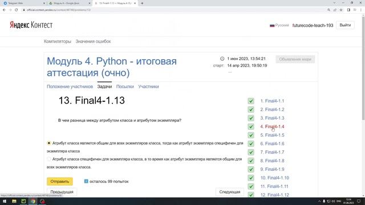The height and width of the screenshot is (205, 365).
Task: Open the Посылки tab
Action: point(125,87)
